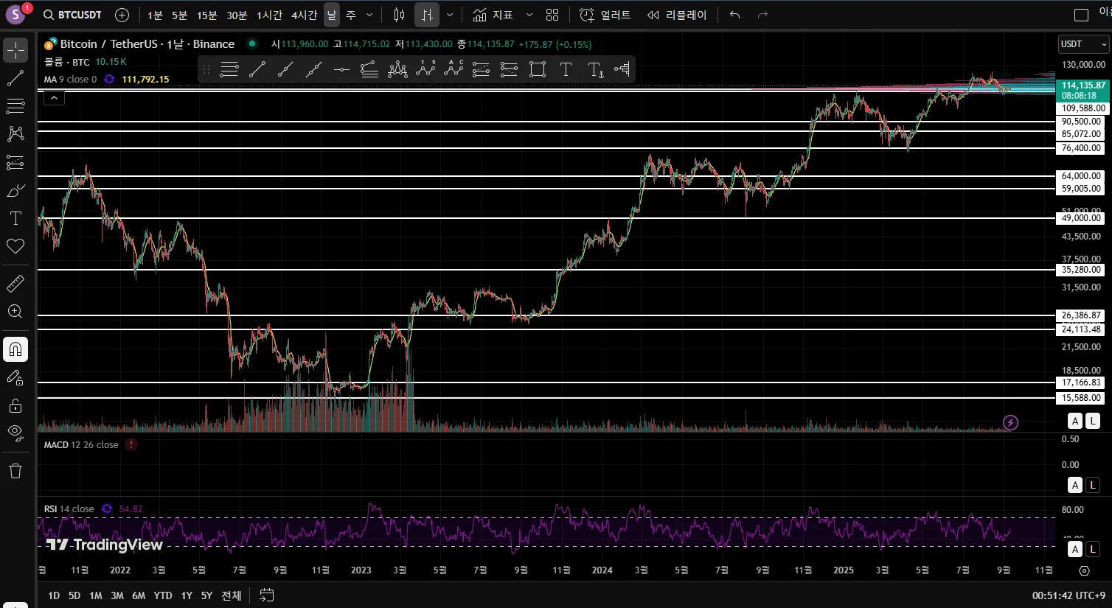The width and height of the screenshot is (1112, 608).
Task: Open the USDT currency dropdown
Action: pyautogui.click(x=1083, y=44)
